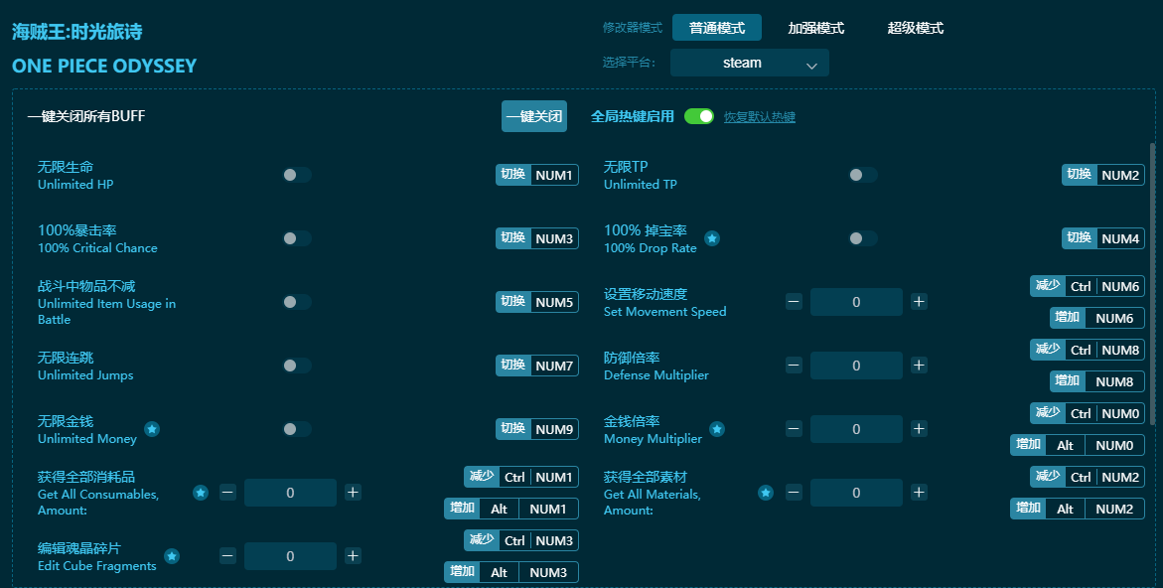Toggle Unlimited Item Usage in Battle
Image resolution: width=1163 pixels, height=588 pixels.
(297, 302)
